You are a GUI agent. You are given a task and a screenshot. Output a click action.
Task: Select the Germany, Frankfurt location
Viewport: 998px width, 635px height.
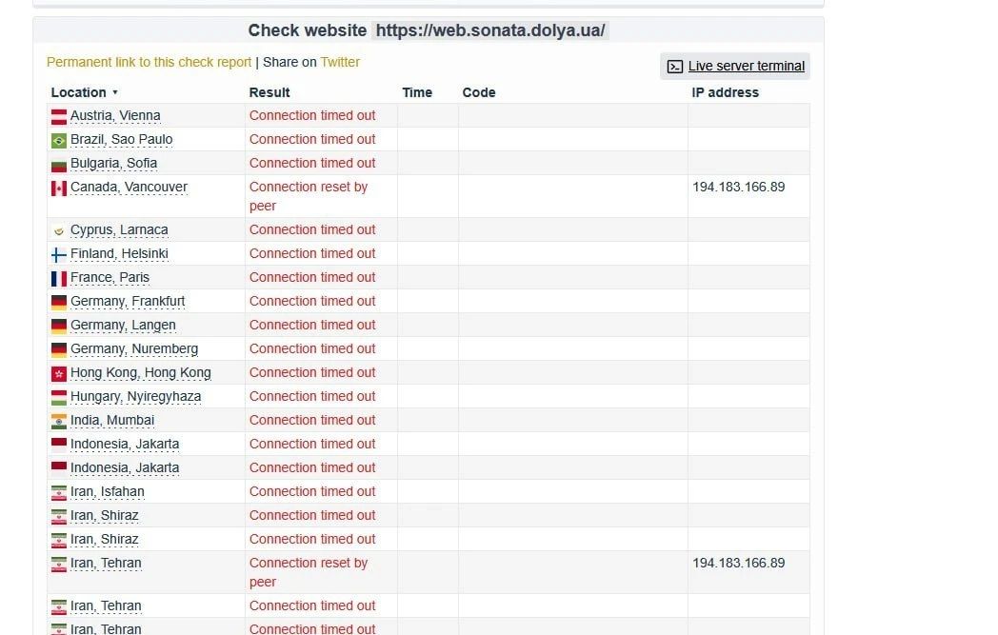[128, 301]
